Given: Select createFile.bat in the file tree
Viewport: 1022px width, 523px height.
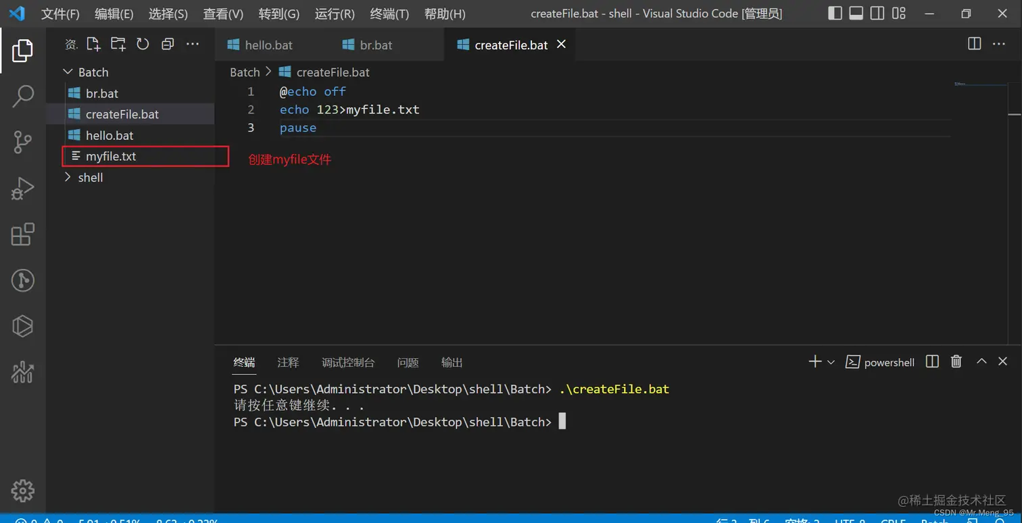Looking at the screenshot, I should coord(130,114).
